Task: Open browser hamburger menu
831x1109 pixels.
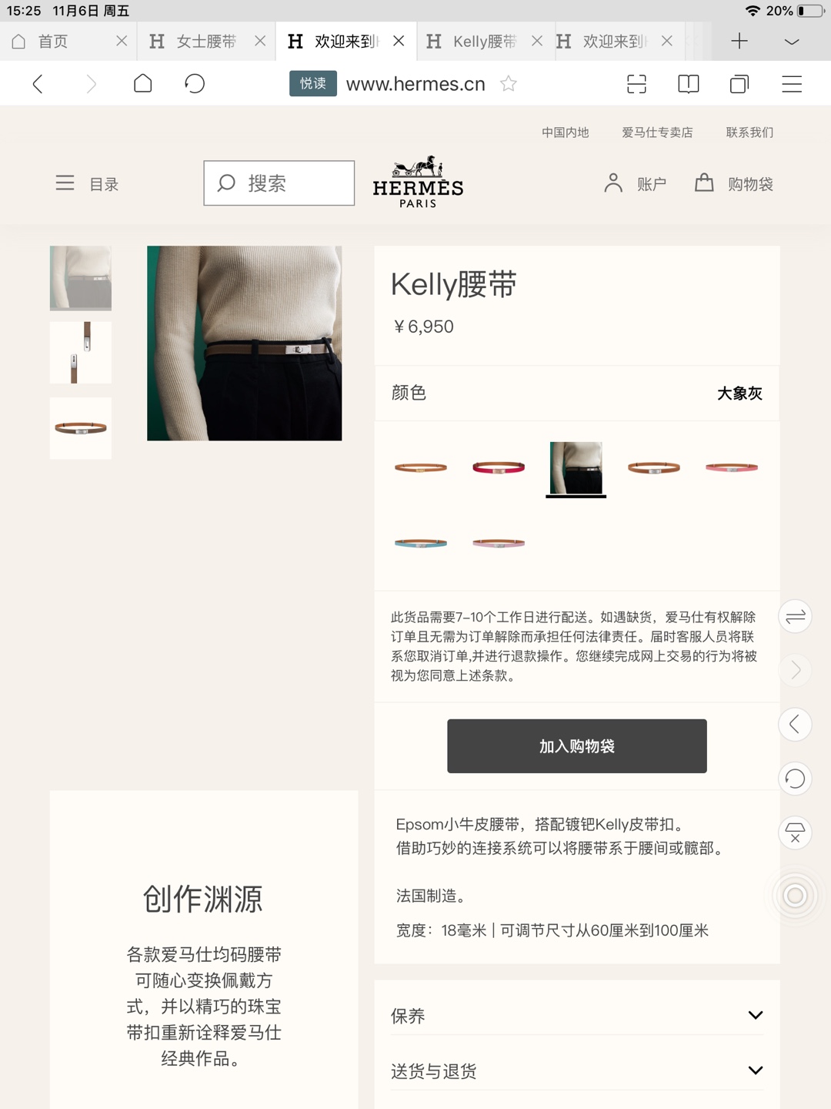Action: click(x=792, y=83)
